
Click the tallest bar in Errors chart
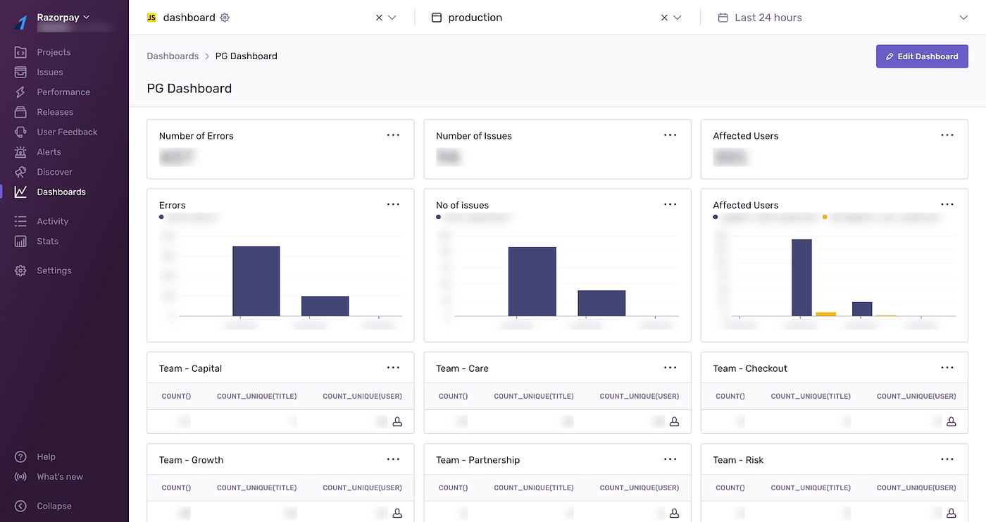pos(256,281)
